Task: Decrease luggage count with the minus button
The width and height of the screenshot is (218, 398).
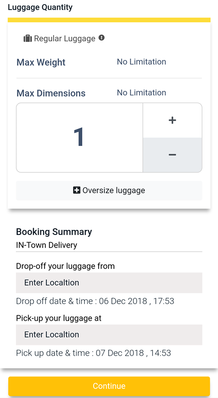Action: [172, 155]
